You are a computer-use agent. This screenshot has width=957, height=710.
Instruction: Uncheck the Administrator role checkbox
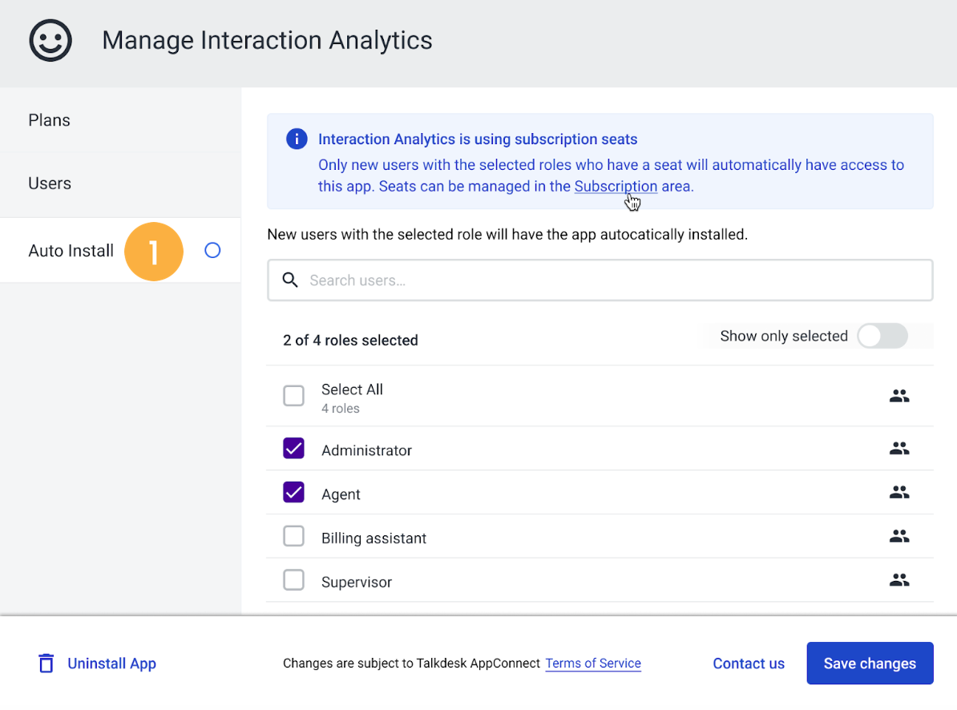click(293, 448)
